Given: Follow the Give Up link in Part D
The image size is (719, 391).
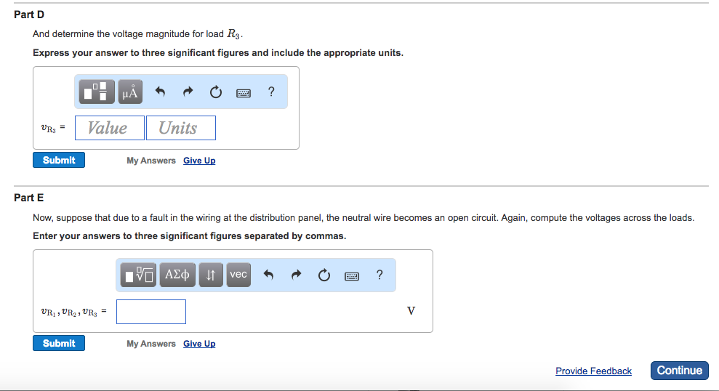Looking at the screenshot, I should tap(199, 161).
